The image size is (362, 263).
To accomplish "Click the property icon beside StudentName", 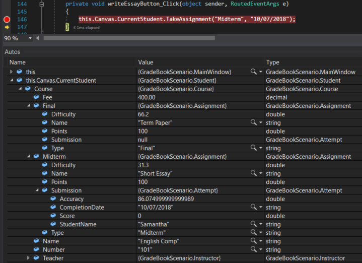I will 53,224.
